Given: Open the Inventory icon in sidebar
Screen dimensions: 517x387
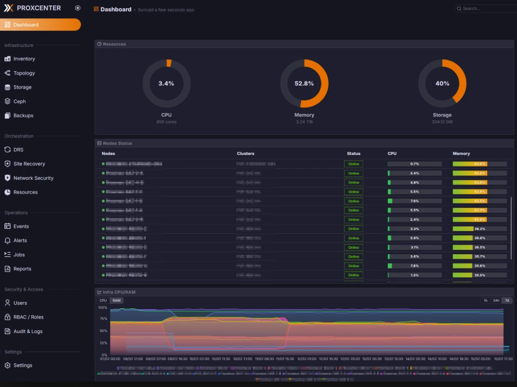Looking at the screenshot, I should tap(8, 59).
